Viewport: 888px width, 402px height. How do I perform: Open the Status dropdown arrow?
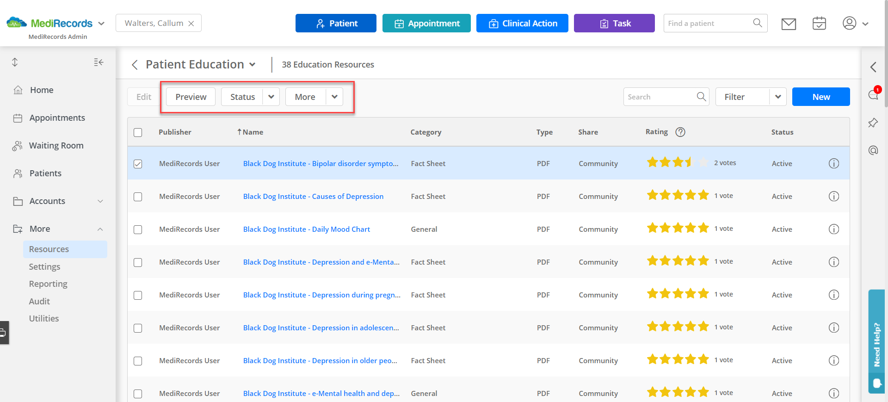271,97
